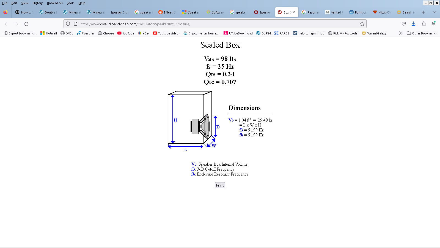Image resolution: width=440 pixels, height=248 pixels.
Task: Switch to the Resonan tab
Action: (310, 12)
